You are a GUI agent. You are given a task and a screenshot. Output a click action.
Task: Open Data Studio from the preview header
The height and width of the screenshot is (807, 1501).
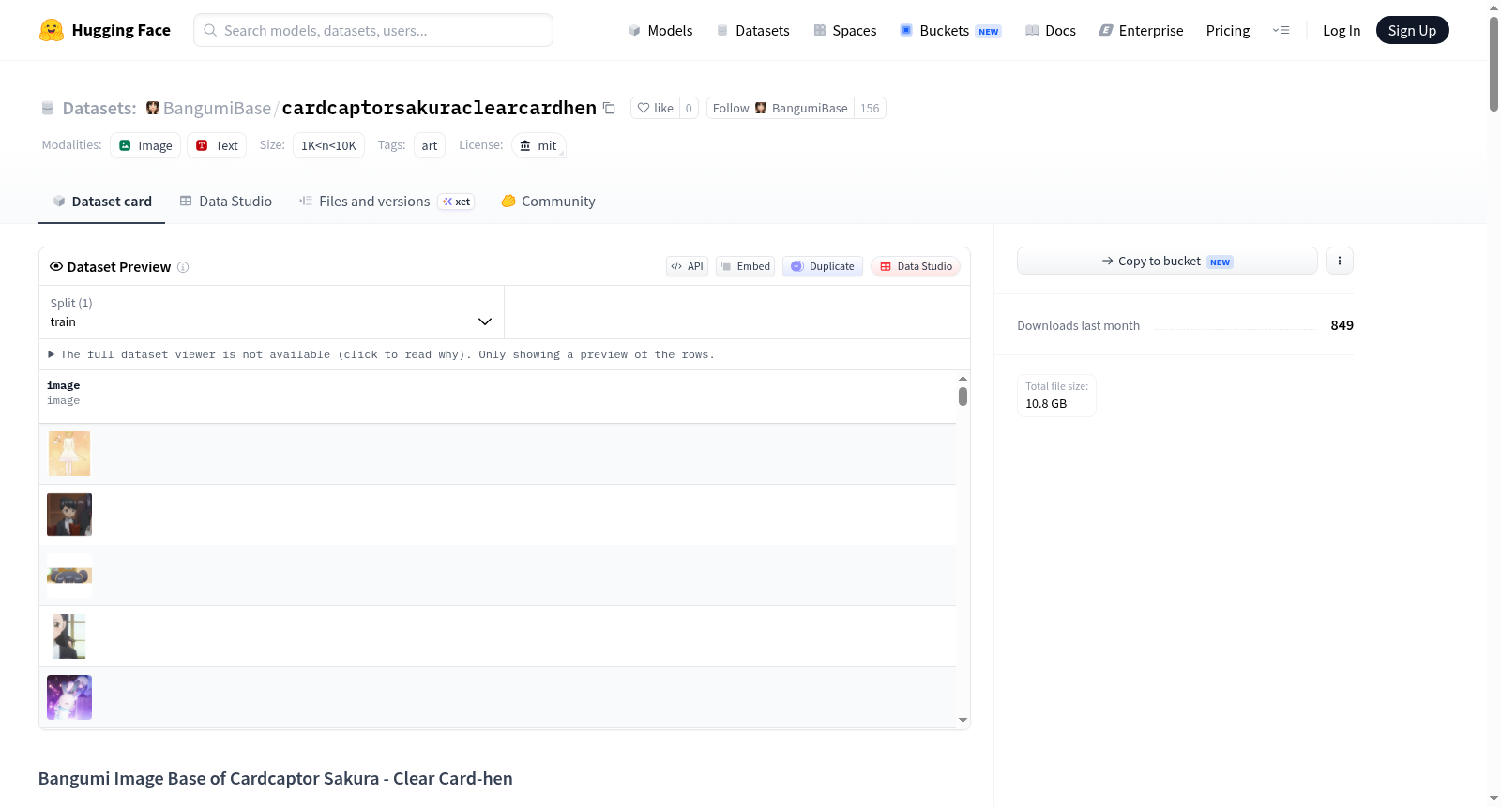pos(916,266)
